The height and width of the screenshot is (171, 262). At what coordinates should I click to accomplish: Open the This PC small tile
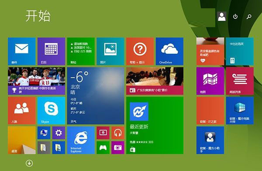pyautogui.click(x=44, y=133)
